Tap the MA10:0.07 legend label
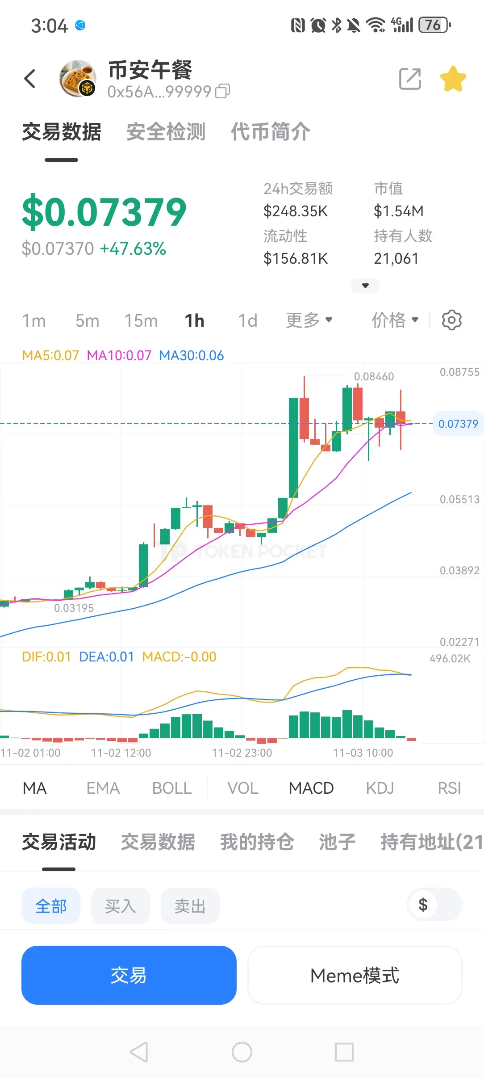Viewport: 484px width, 1078px height. tap(119, 355)
